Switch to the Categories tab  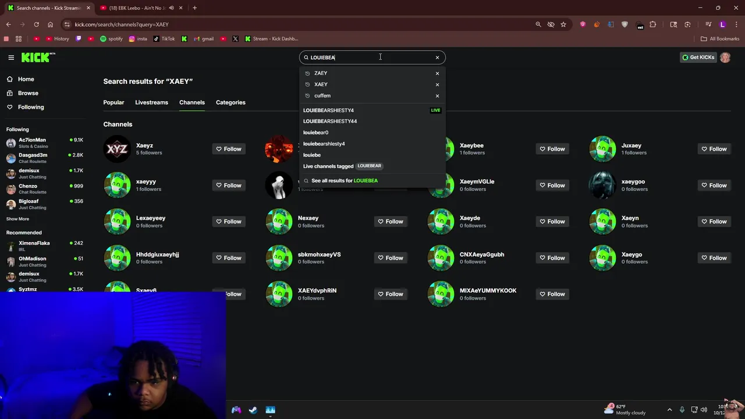[230, 102]
